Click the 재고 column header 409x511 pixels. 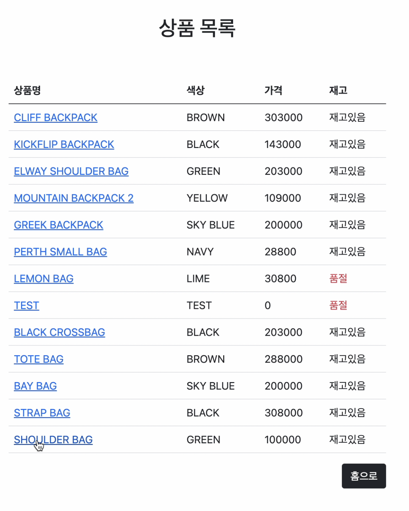[x=338, y=90]
